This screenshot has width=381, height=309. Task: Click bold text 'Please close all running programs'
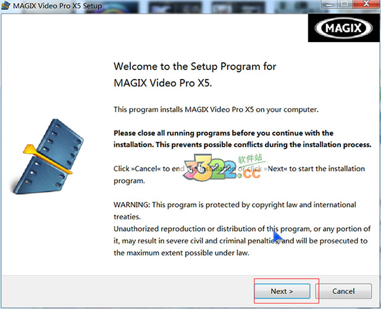[172, 133]
